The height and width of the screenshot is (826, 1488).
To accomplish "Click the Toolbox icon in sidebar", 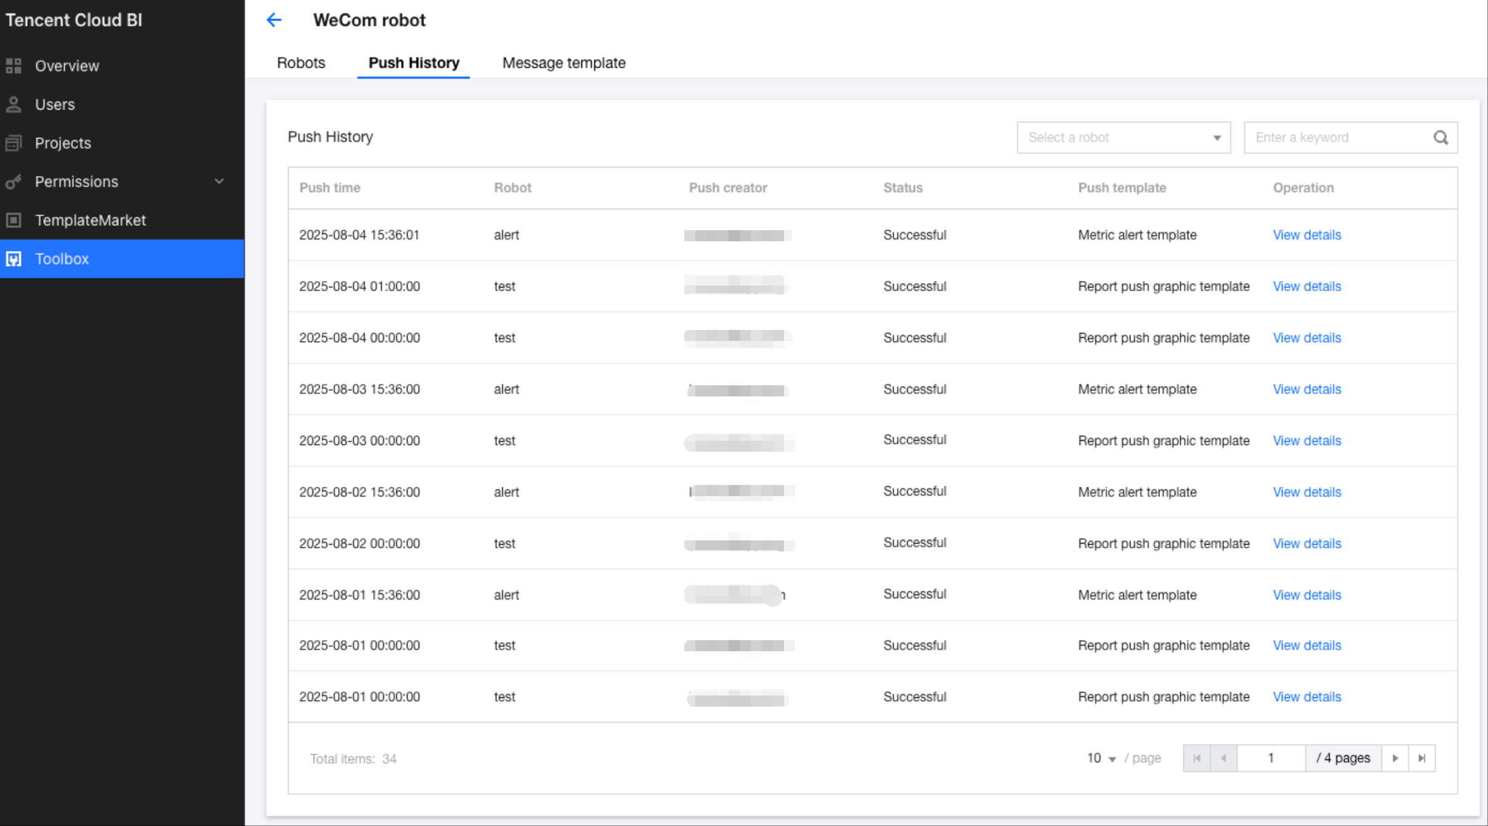I will point(14,259).
